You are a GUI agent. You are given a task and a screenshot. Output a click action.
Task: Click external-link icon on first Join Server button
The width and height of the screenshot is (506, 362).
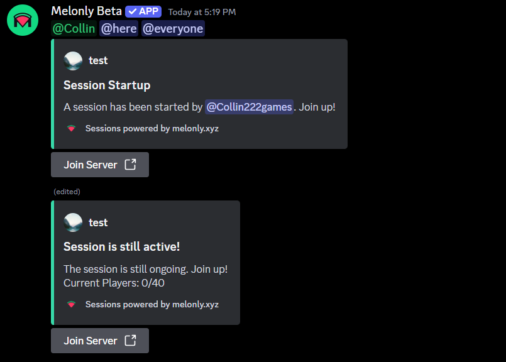tap(130, 164)
